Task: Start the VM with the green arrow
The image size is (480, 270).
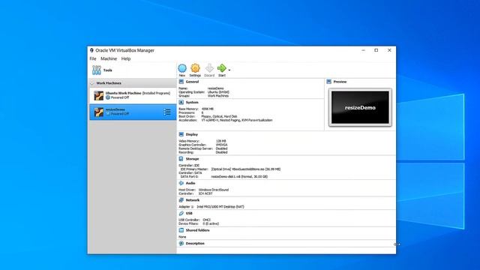Action: [222, 68]
